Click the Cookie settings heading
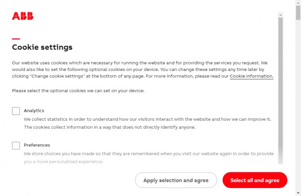The image size is (301, 196). coord(42,47)
